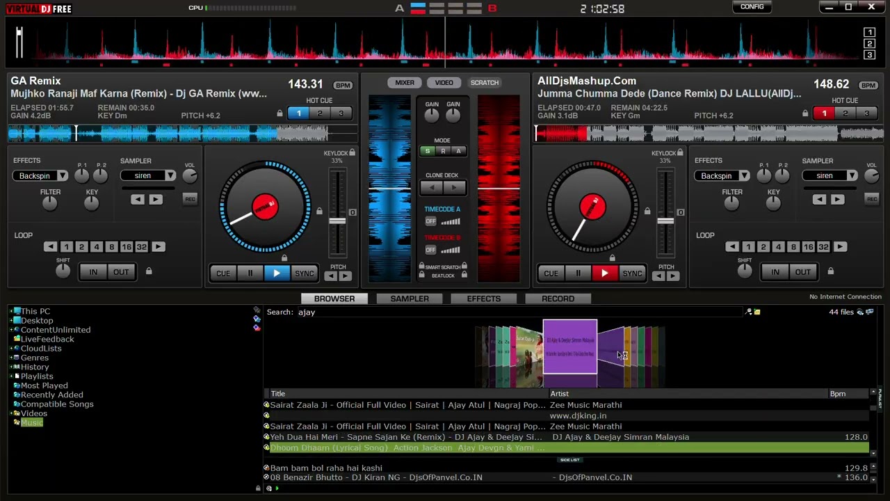Expand the Videos folder
The image size is (890, 501).
click(11, 413)
